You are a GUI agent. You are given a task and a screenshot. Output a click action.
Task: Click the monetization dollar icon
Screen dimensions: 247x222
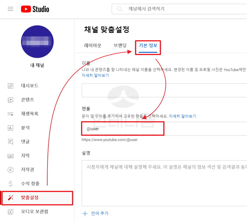click(10, 184)
